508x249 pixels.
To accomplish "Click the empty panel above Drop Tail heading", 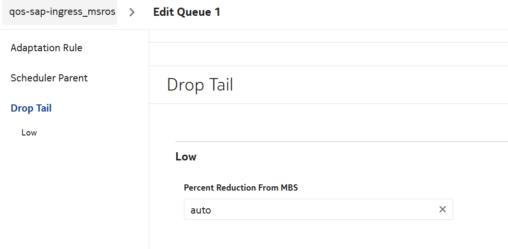I will pos(328,54).
